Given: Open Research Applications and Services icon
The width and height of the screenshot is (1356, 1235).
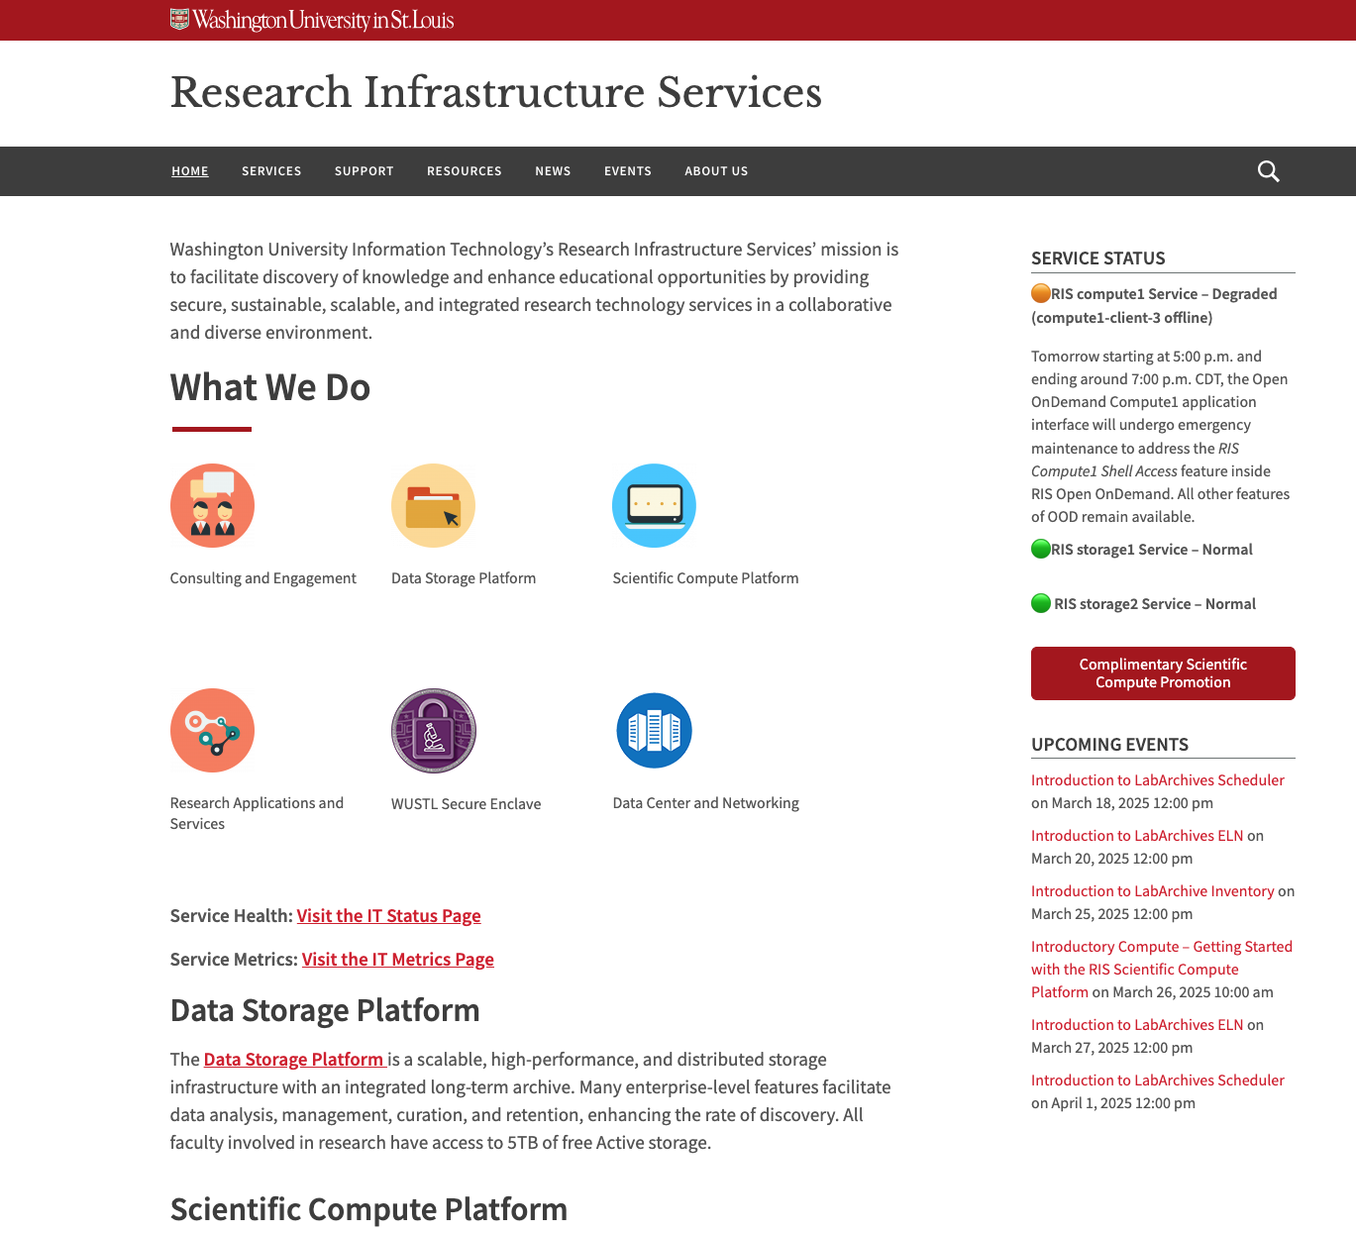Looking at the screenshot, I should pos(212,730).
